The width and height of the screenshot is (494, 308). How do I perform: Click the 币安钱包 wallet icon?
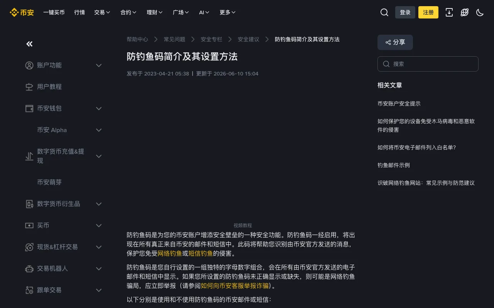coord(29,109)
